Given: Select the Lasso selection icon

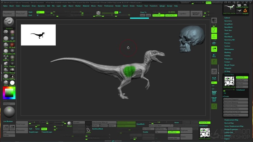Looking at the screenshot, I should coord(88,130).
